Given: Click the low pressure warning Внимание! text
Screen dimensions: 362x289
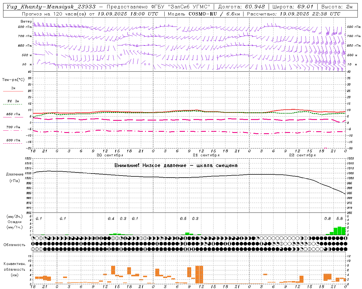Looking at the screenshot, I should pos(176,165).
